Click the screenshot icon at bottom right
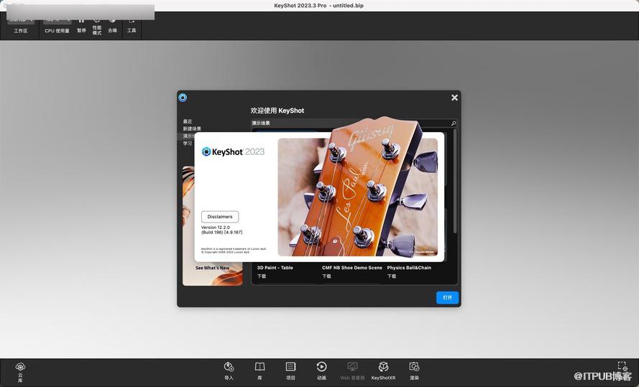The height and width of the screenshot is (387, 639). click(x=622, y=367)
